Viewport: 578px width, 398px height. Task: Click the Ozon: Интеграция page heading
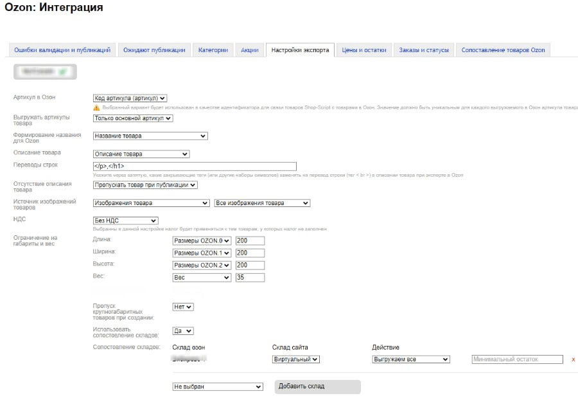point(54,7)
